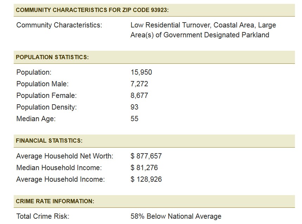Screen dimensions: 302x224
Task: Click the population density value 93
Action: pyautogui.click(x=134, y=107)
